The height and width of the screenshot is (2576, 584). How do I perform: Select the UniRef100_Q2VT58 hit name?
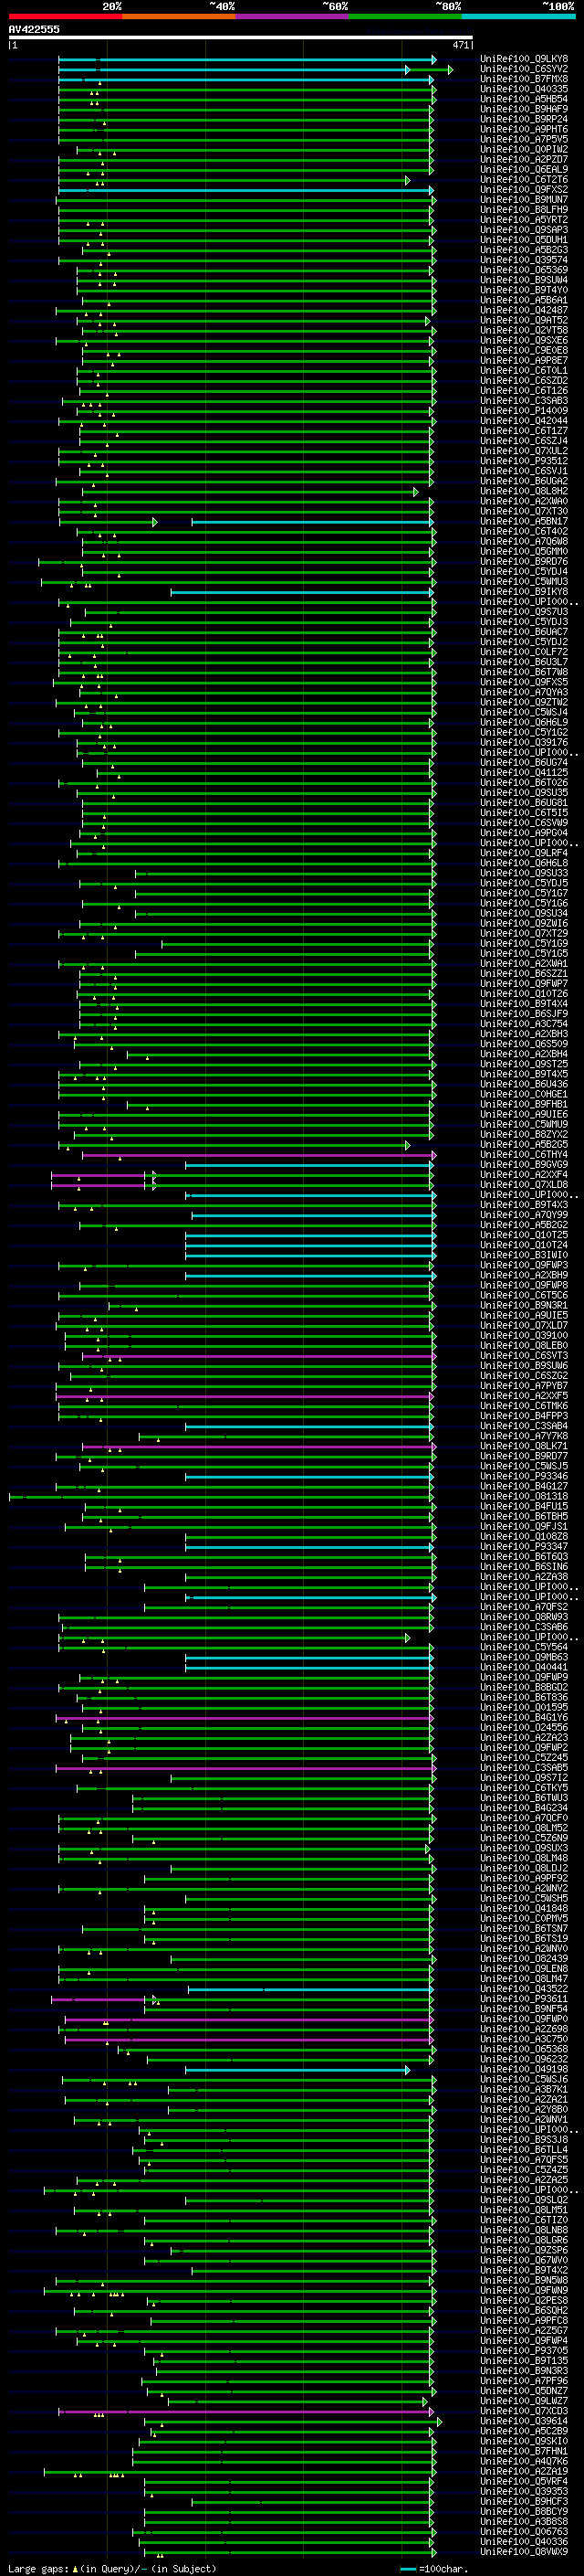coord(524,330)
